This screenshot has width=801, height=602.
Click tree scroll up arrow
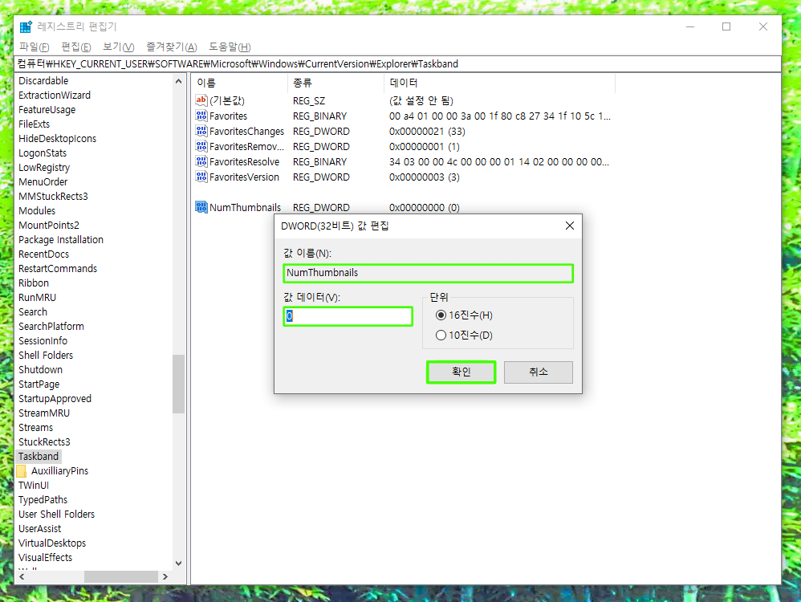(x=178, y=81)
